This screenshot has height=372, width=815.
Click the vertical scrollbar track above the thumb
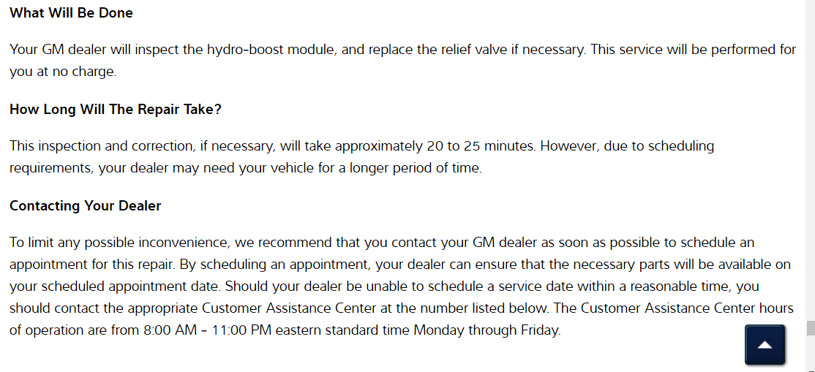click(810, 146)
